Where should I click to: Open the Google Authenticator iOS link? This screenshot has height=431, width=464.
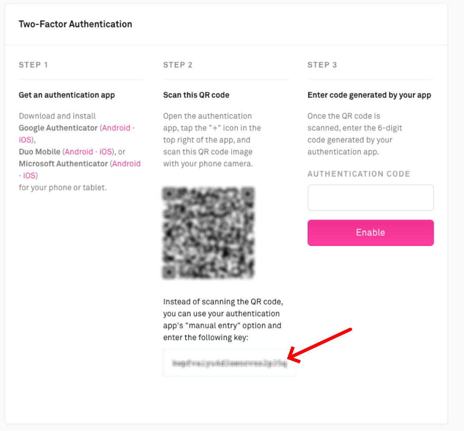pos(25,140)
